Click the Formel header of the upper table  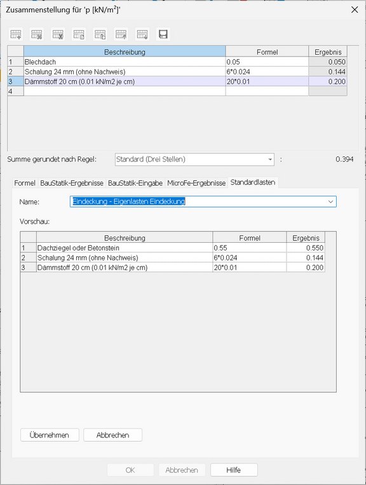267,51
